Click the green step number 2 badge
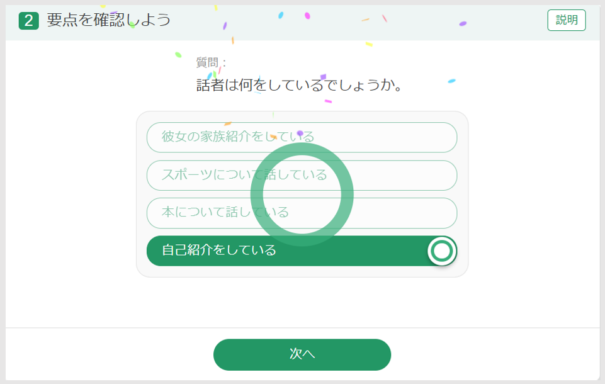The height and width of the screenshot is (384, 605). click(x=28, y=20)
